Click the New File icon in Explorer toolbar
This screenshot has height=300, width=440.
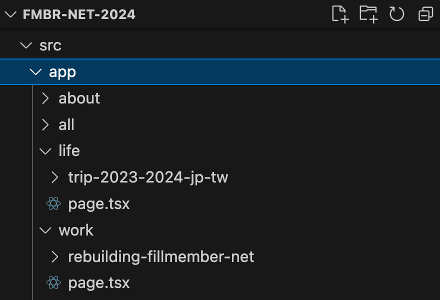tap(339, 14)
